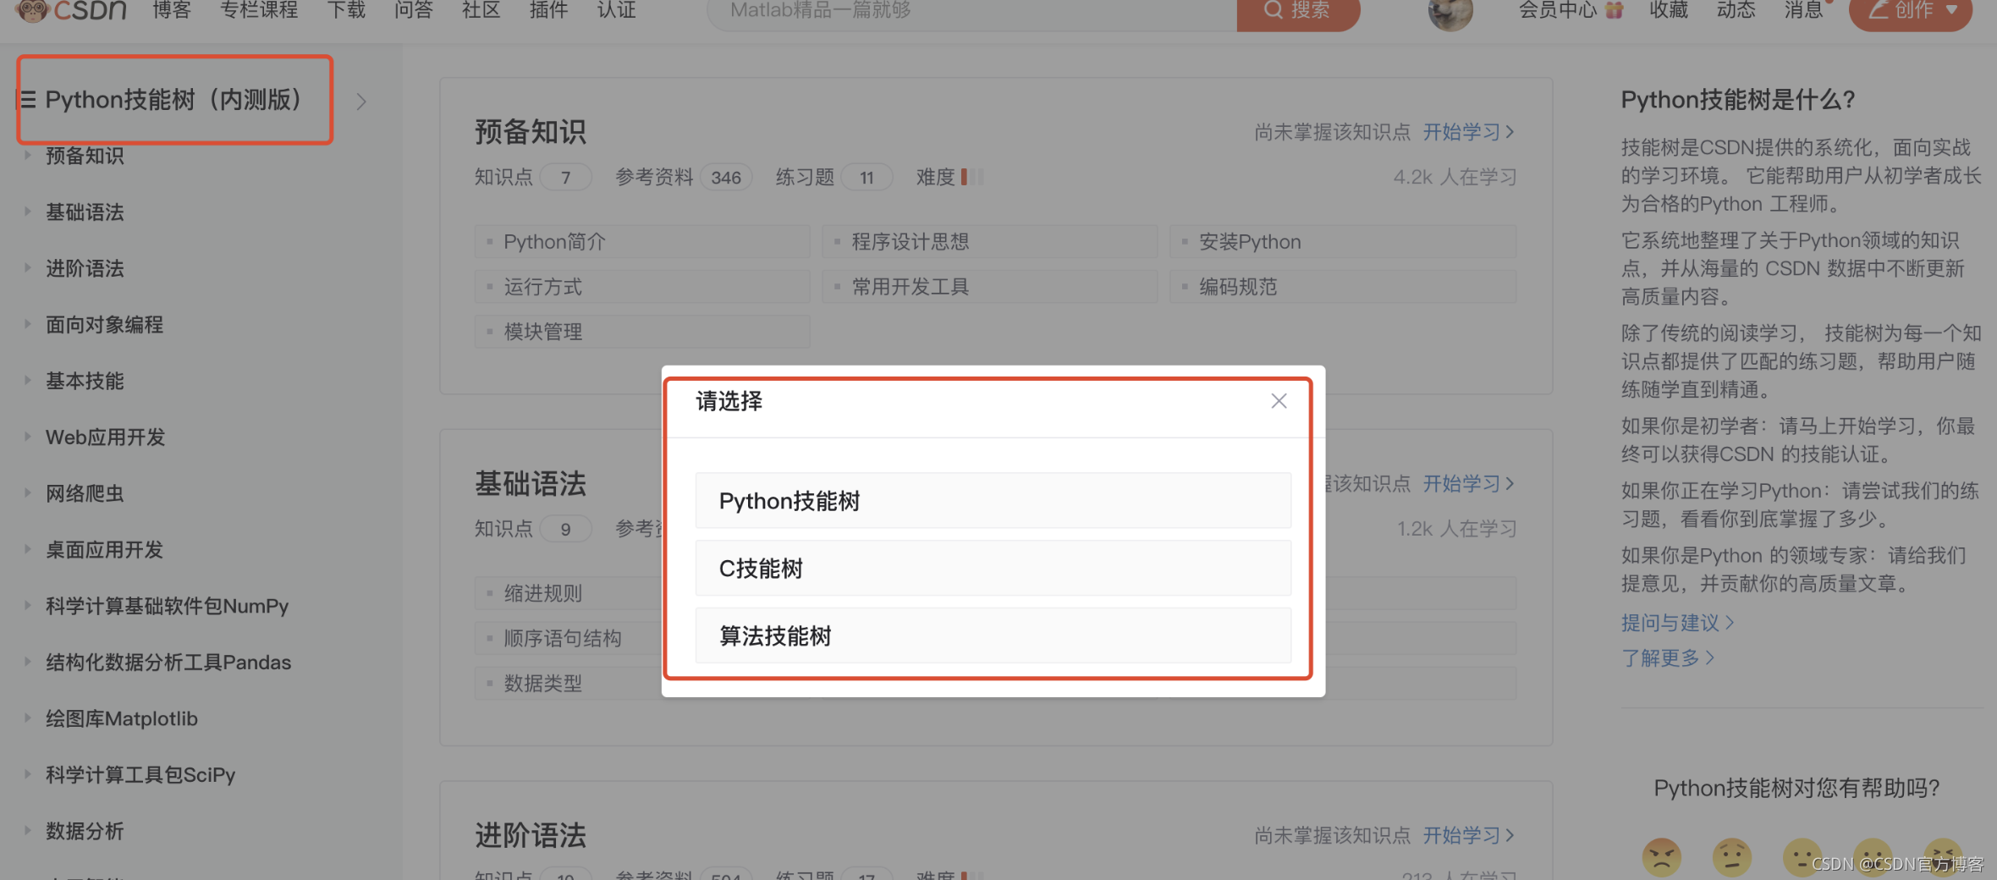Open the 认证 nav item
This screenshot has height=880, width=1997.
(616, 10)
